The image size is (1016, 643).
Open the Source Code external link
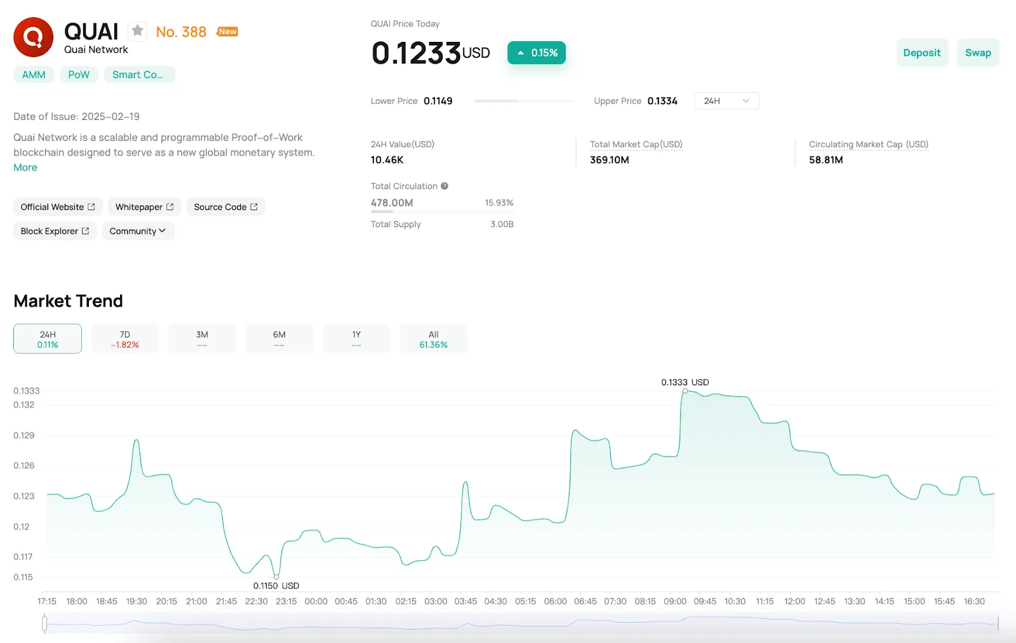click(225, 207)
